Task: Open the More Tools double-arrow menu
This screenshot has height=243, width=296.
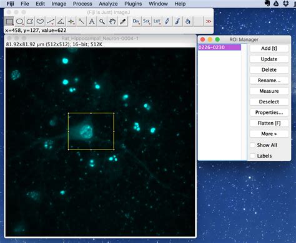Action: click(209, 21)
